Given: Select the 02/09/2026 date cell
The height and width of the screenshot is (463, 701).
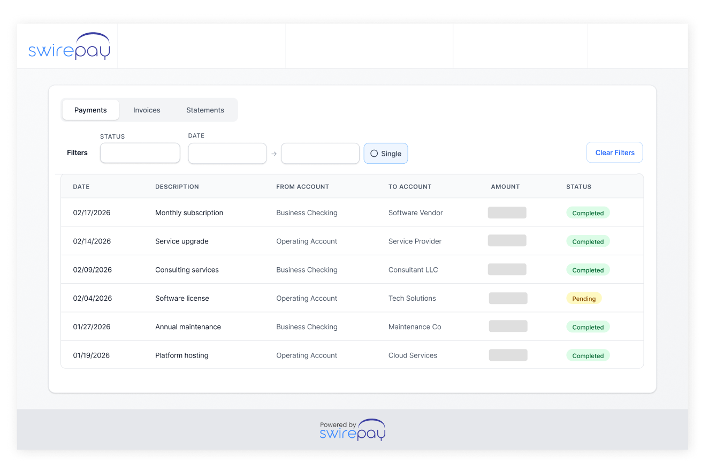Looking at the screenshot, I should click(93, 270).
